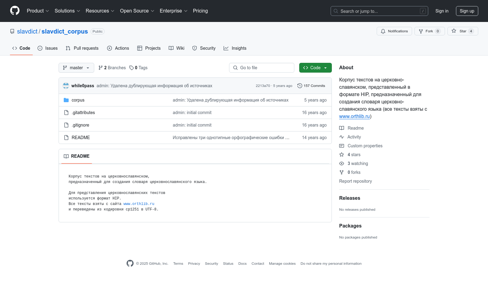The width and height of the screenshot is (488, 305).
Task: Open the Pull requests tab
Action: click(x=82, y=48)
